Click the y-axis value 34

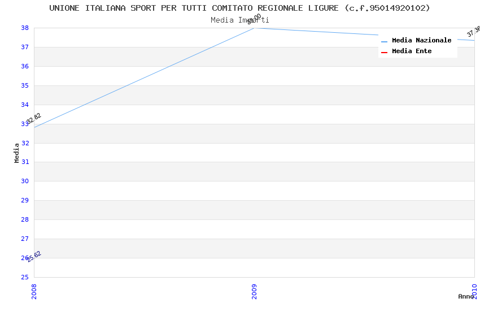[25, 105]
